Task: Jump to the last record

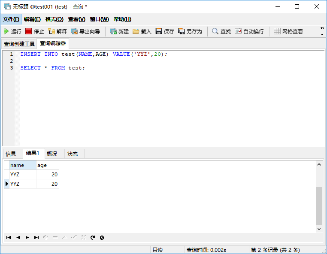Action: [36, 237]
